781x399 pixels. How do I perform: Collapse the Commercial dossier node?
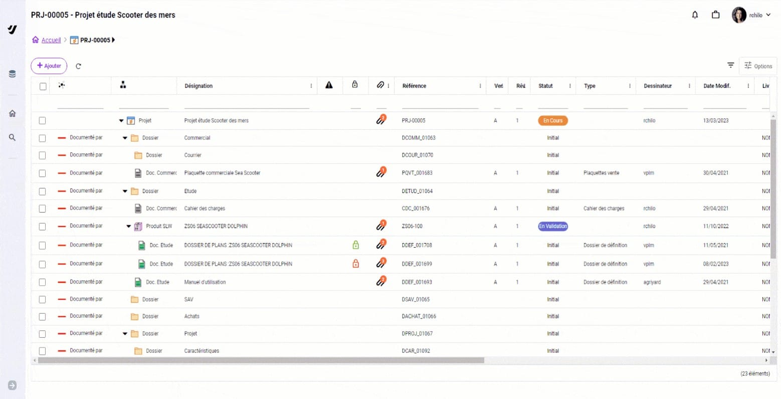(x=125, y=138)
